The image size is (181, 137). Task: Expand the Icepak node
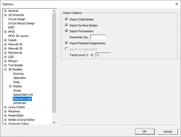tap(5, 40)
